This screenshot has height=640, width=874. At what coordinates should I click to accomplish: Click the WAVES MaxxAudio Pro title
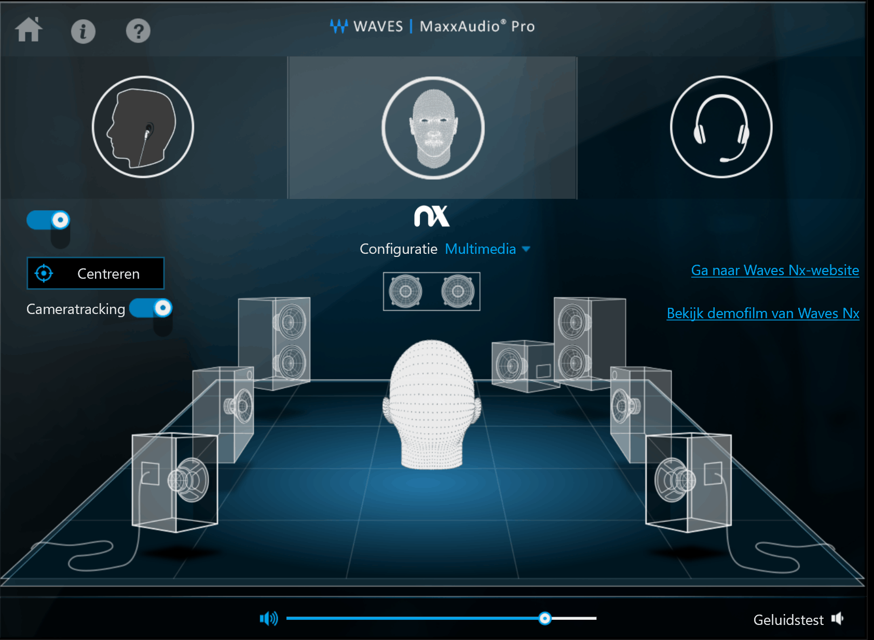[432, 26]
